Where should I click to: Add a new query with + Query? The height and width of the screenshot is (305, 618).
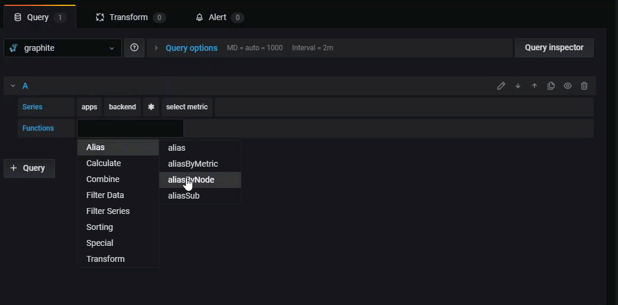pos(28,168)
